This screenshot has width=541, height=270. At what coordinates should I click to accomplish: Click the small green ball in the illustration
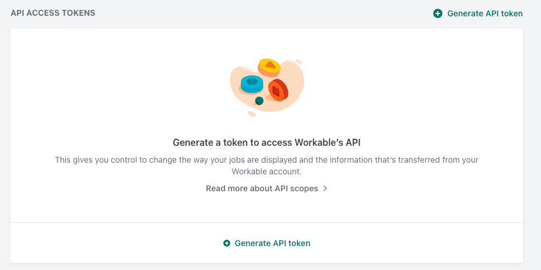tap(259, 101)
